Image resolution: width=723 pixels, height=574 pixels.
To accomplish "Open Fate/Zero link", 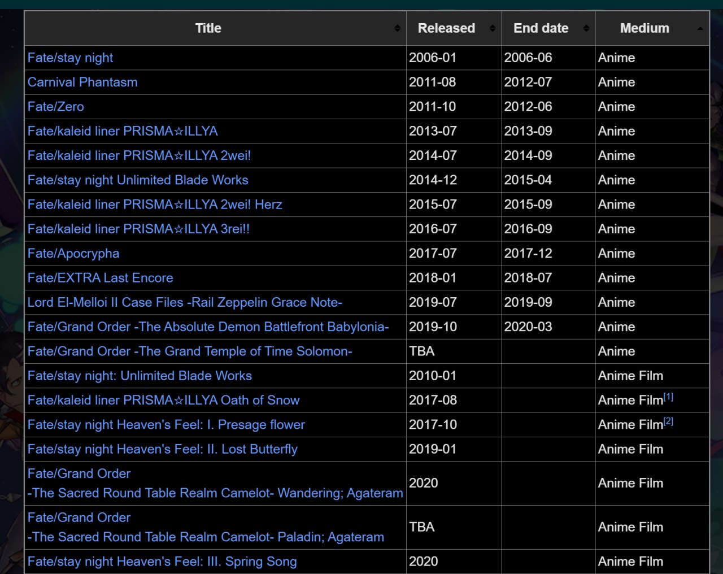I will point(56,106).
